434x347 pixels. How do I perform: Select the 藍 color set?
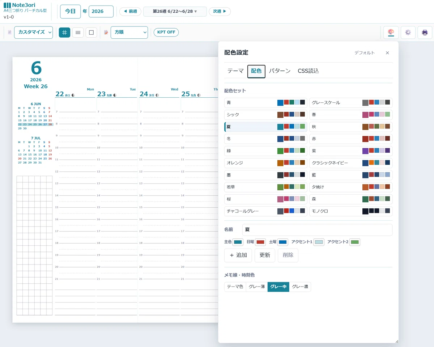tap(351, 175)
